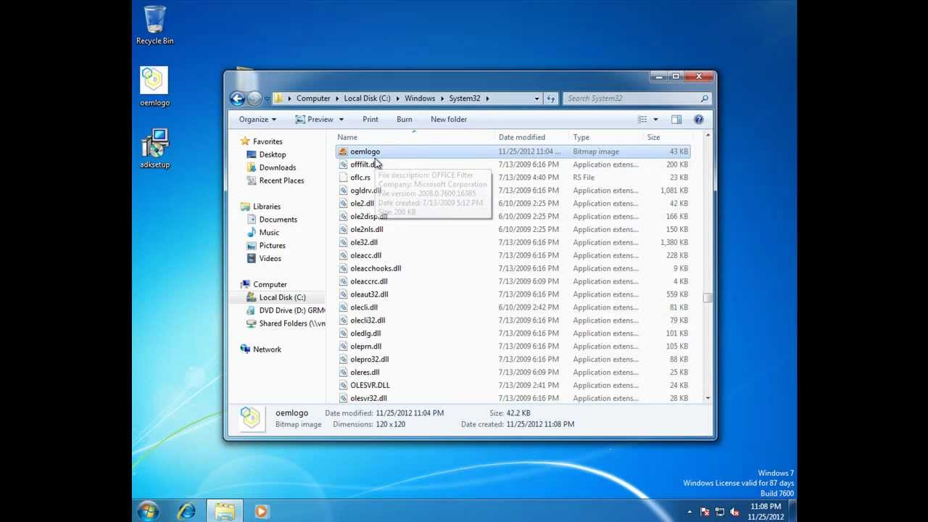Click the Local Disk (C:) breadcrumb
928x522 pixels.
pos(367,99)
